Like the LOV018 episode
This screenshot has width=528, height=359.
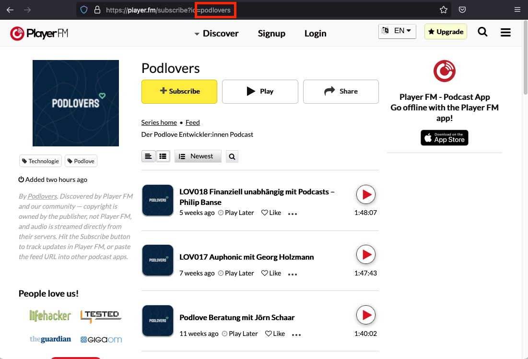pos(271,213)
